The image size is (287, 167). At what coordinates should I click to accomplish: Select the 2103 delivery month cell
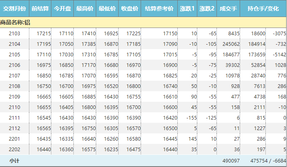point(15,33)
